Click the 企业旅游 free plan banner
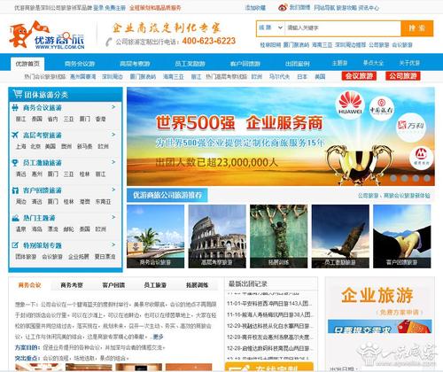 coord(380,306)
